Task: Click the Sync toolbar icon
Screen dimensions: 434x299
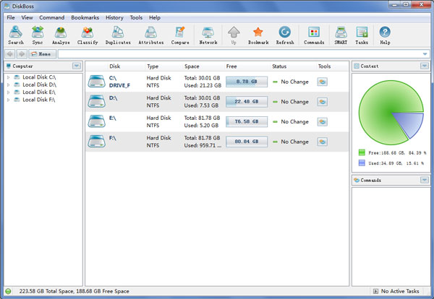Action: point(38,35)
